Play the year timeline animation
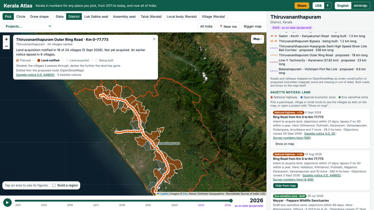The image size is (374, 210). (7, 203)
